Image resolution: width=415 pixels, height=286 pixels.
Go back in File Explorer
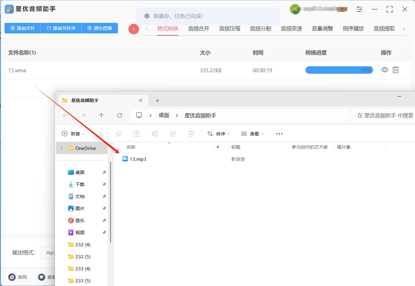(x=65, y=115)
